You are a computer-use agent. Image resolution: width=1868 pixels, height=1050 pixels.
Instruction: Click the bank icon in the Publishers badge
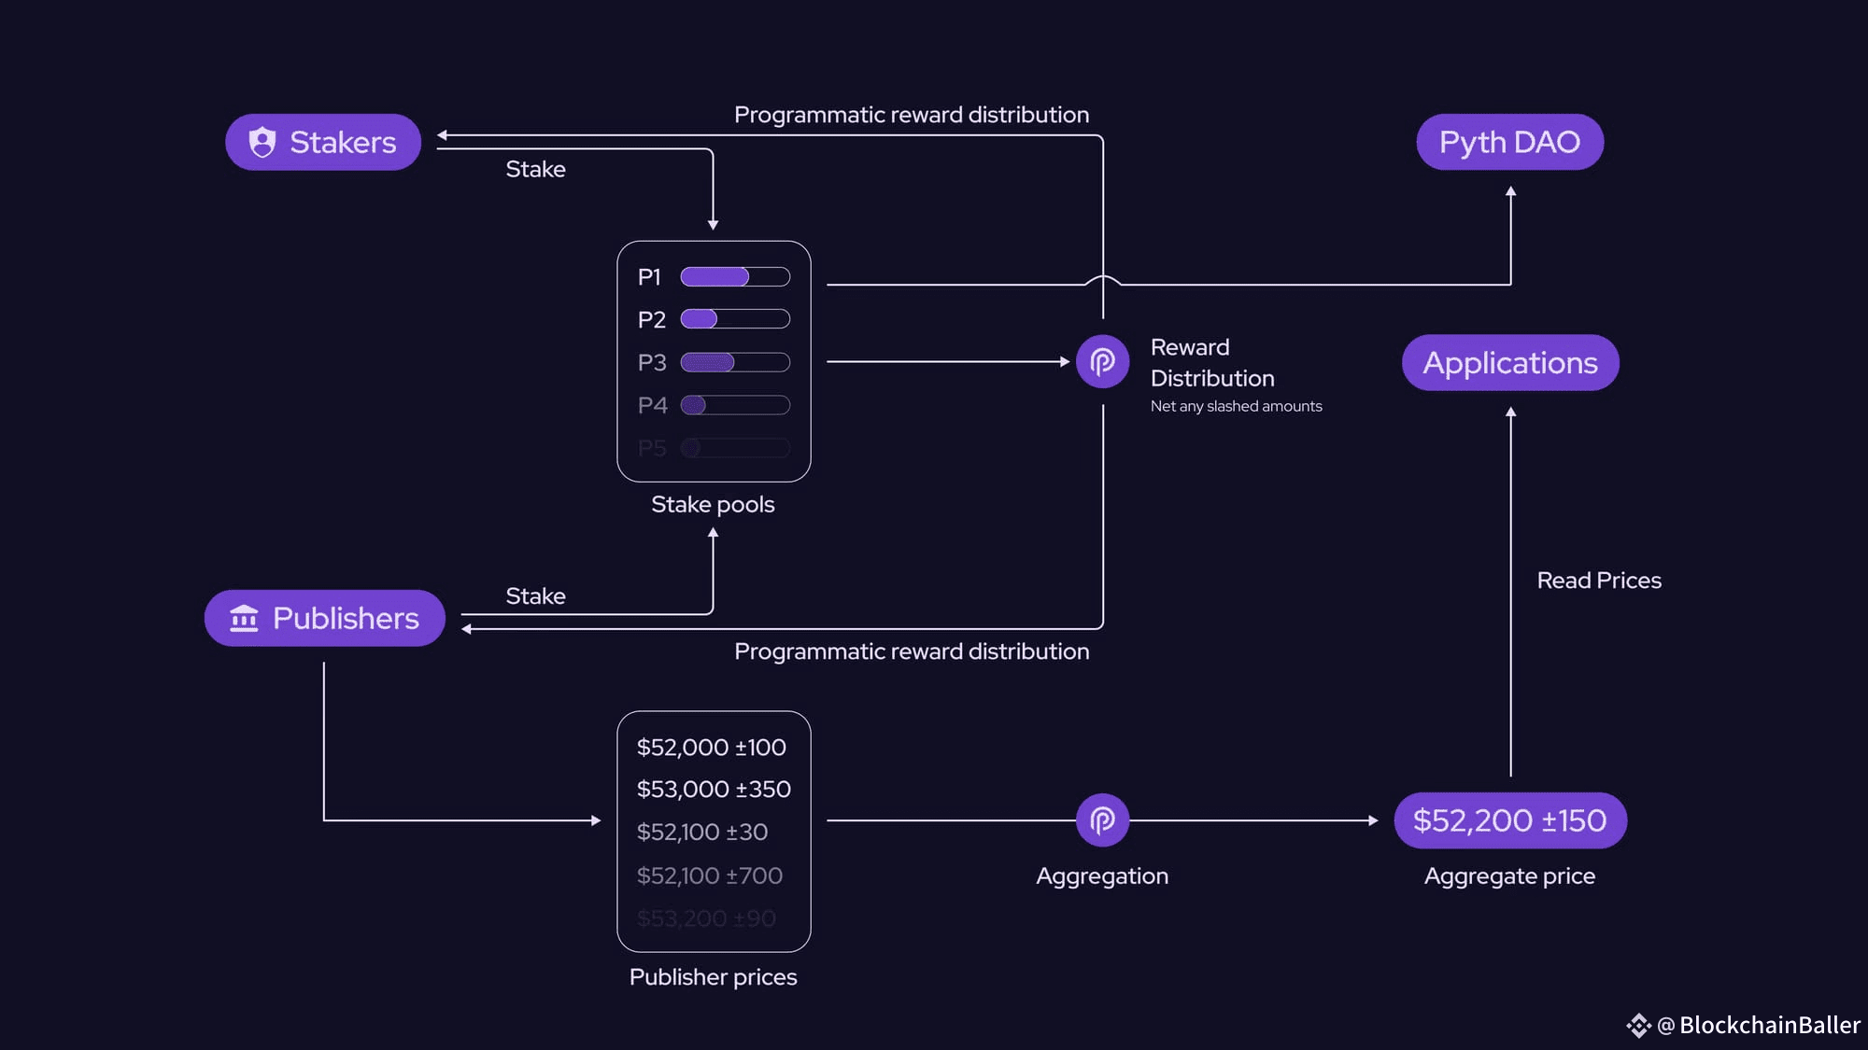pos(244,618)
